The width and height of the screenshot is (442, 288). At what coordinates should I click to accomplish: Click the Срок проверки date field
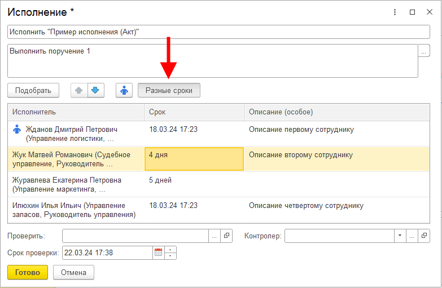pos(107,252)
